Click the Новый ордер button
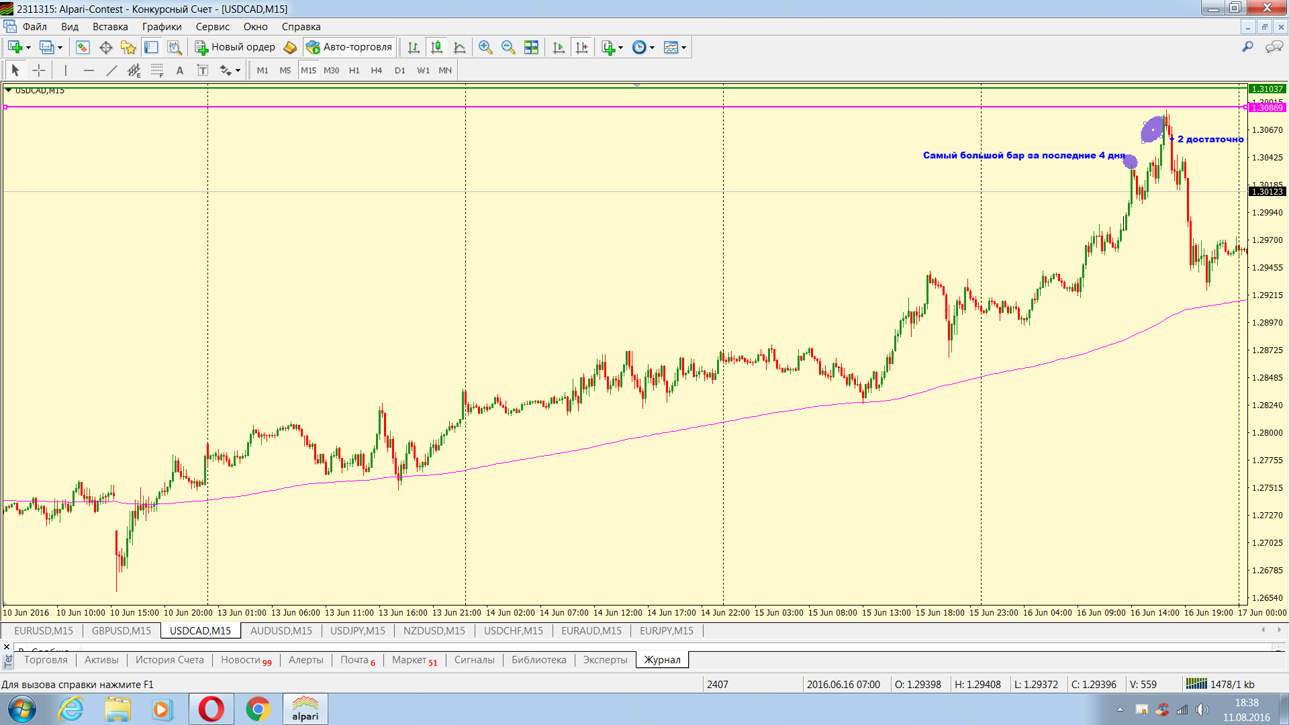Image resolution: width=1289 pixels, height=725 pixels. coord(235,47)
